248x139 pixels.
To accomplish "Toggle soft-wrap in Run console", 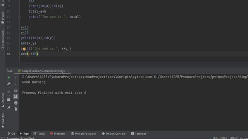I will coord(15,90).
